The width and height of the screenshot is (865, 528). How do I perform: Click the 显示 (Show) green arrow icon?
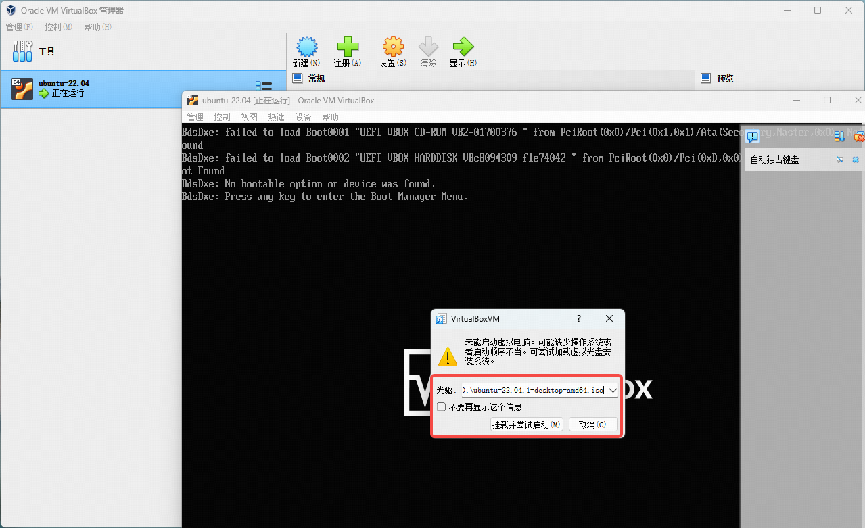[463, 47]
